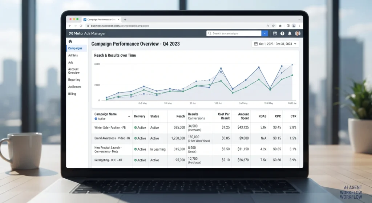The height and width of the screenshot is (203, 372).
Task: Click the browser address bar URL
Action: [120, 26]
